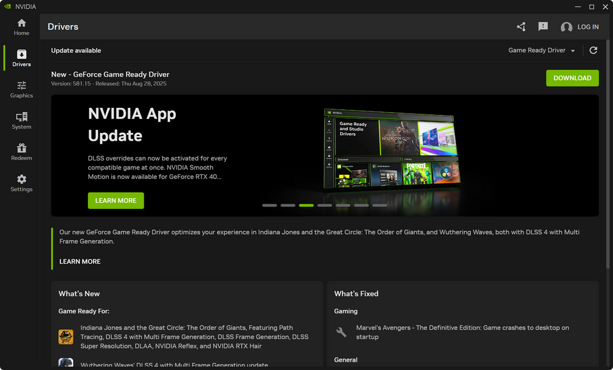Click the refresh drivers icon
Viewport: 613px width, 370px height.
coord(593,50)
